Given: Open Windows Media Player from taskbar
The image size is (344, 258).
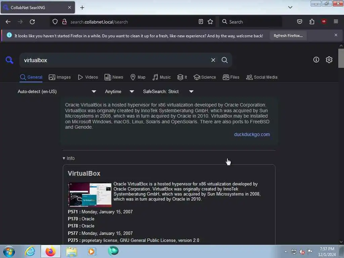Looking at the screenshot, I should click(x=92, y=251).
